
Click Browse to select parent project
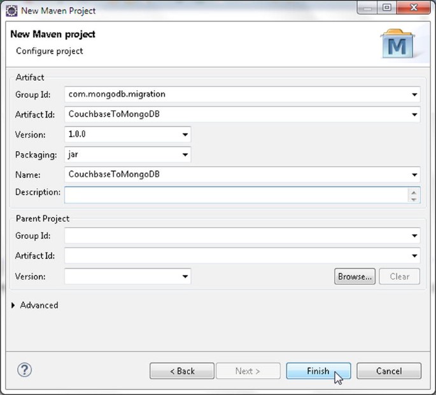tap(355, 276)
